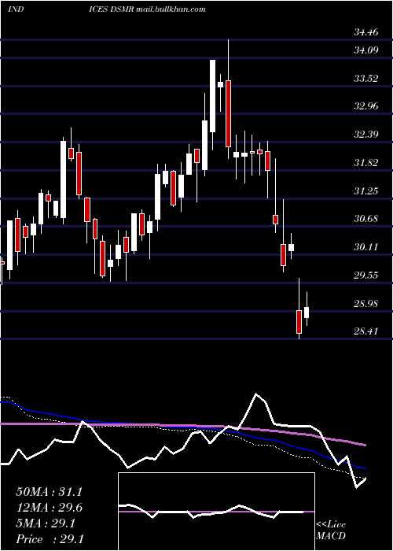Click the 34.09 price label
This screenshot has height=551, width=393.
pyautogui.click(x=366, y=50)
